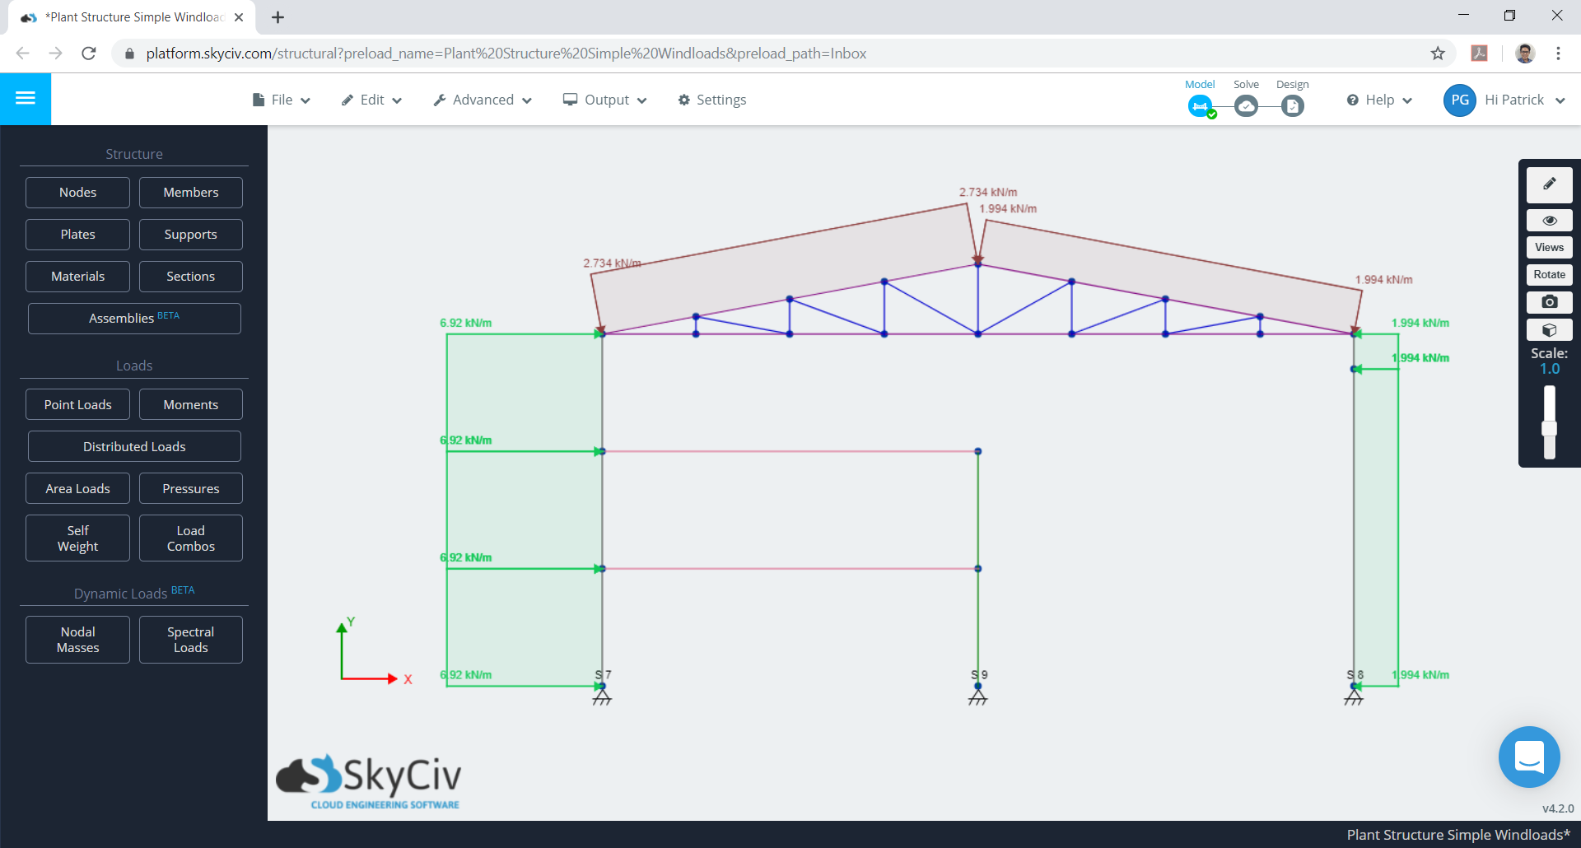This screenshot has height=848, width=1581.
Task: Open the Members panel
Action: click(191, 193)
